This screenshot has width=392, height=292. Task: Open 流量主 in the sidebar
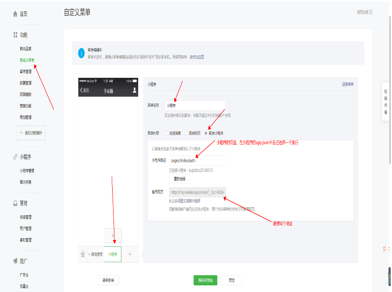pos(24,287)
